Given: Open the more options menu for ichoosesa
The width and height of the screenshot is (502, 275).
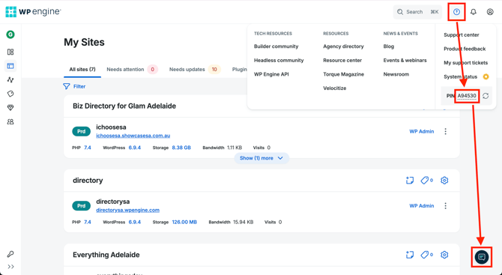Looking at the screenshot, I should [x=445, y=131].
